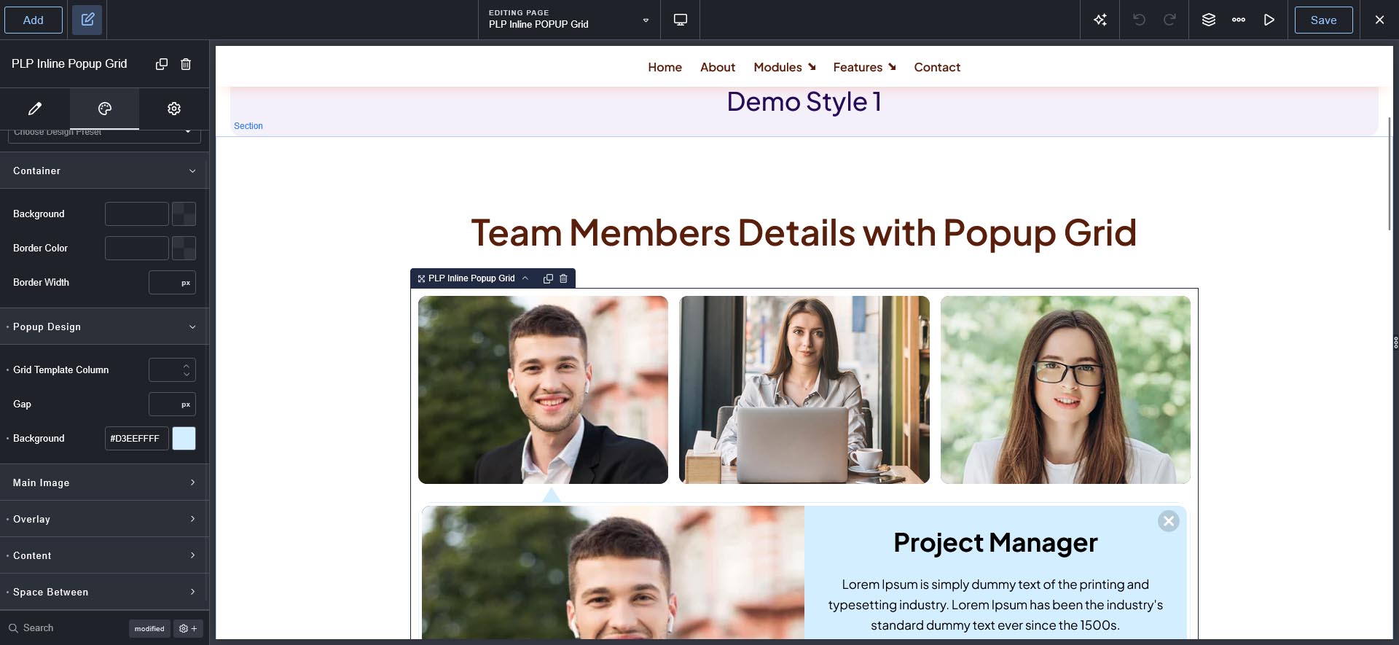Click the Undo arrow
The height and width of the screenshot is (645, 1399).
(1139, 20)
